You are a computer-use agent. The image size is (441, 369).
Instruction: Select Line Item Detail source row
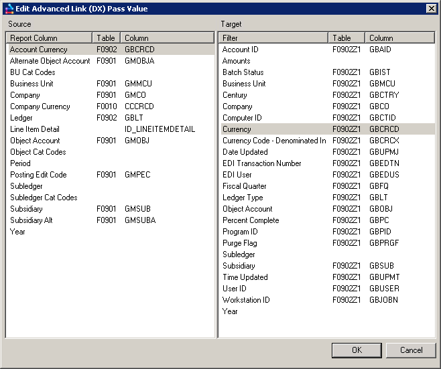click(x=35, y=129)
